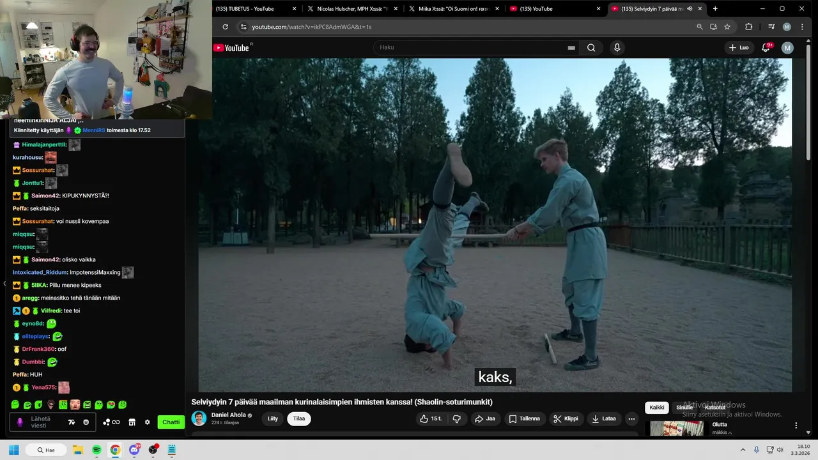Screen dimensions: 818x460
Task: Open the Windows Start menu
Action: (x=13, y=450)
